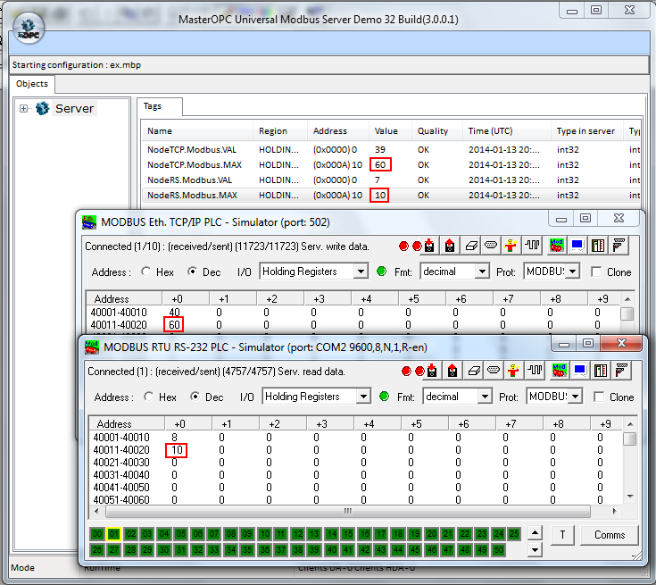
Task: Select Dec address mode in the TCP/IP simulator
Action: tap(192, 272)
